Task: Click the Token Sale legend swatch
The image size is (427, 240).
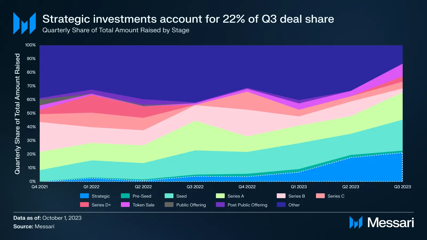Action: pyautogui.click(x=125, y=205)
